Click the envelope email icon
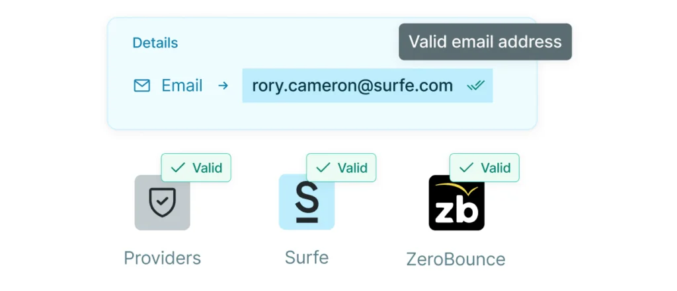This screenshot has height=291, width=677. 142,86
